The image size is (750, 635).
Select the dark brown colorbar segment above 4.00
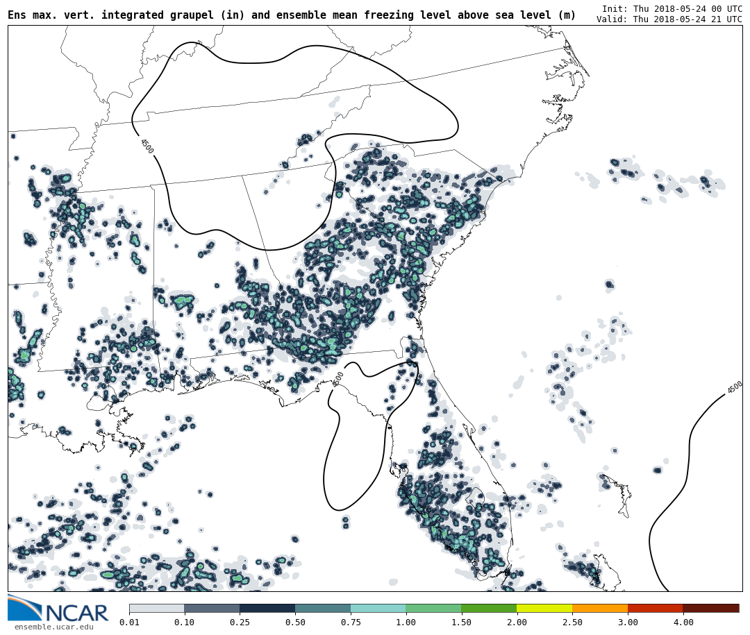[x=711, y=608]
